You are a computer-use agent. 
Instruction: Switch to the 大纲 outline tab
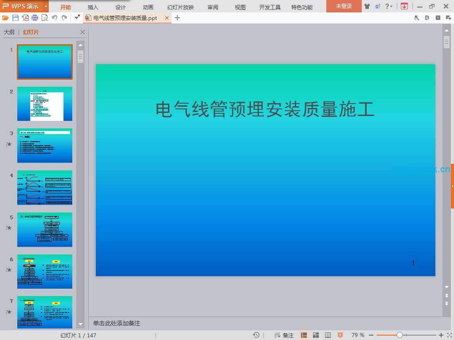click(9, 32)
